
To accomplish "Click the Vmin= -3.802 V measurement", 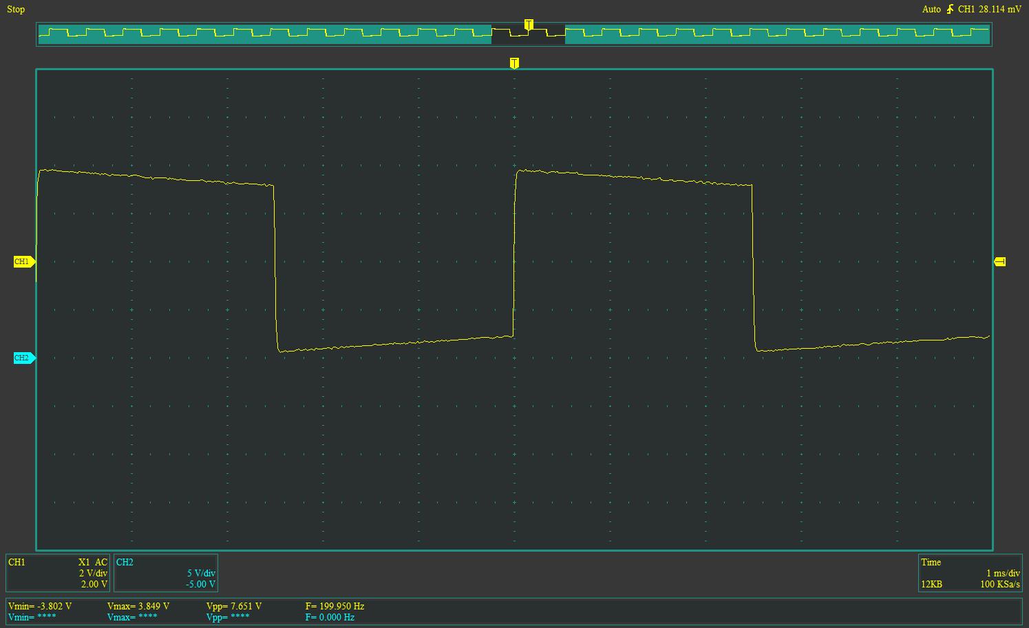I will (x=40, y=606).
